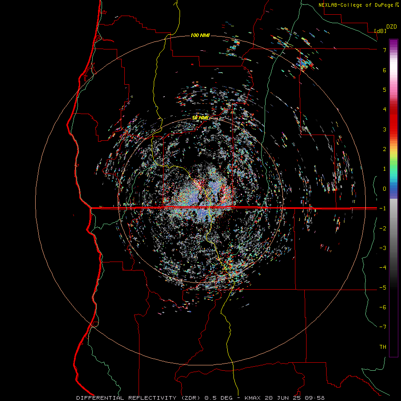401x401 pixels.
Task: Click the DZD product label
Action: 392,27
